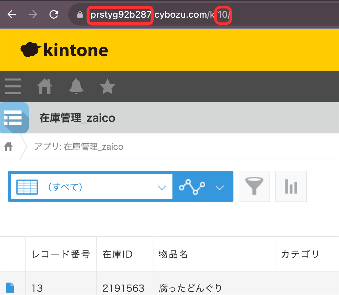Click the blue app list icon beside 在庫管理_zaico
Screen dimensions: 339x295
(14, 118)
